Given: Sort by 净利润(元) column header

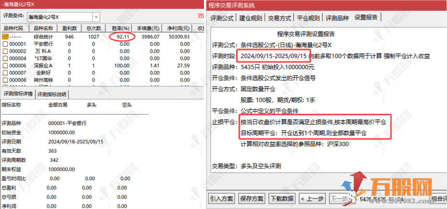Looking at the screenshot, I should coord(178,28).
